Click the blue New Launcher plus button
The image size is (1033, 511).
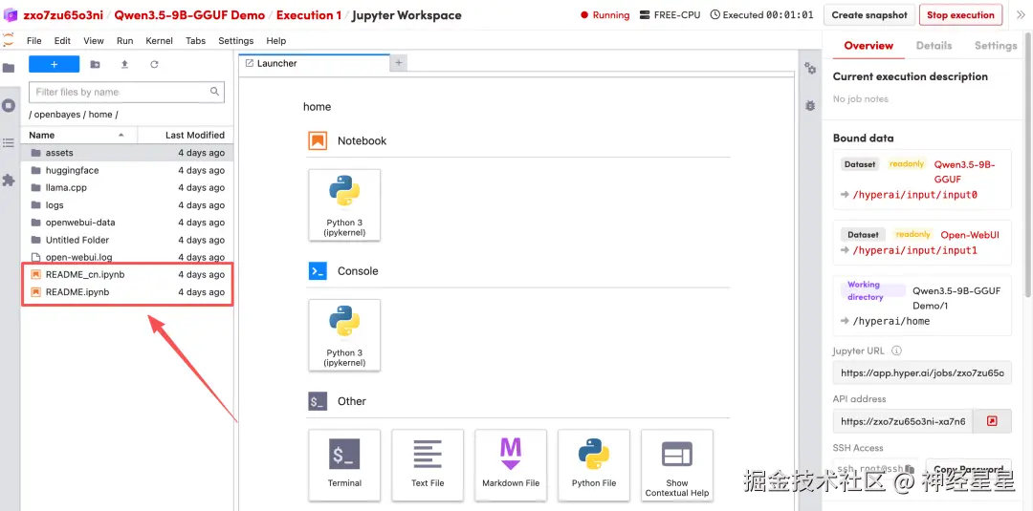point(54,64)
